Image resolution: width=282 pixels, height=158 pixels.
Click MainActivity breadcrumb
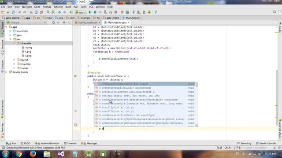pos(131,18)
